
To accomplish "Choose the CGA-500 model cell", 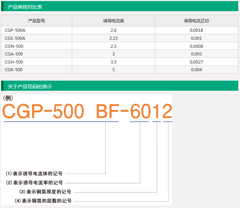I will 14,54.
